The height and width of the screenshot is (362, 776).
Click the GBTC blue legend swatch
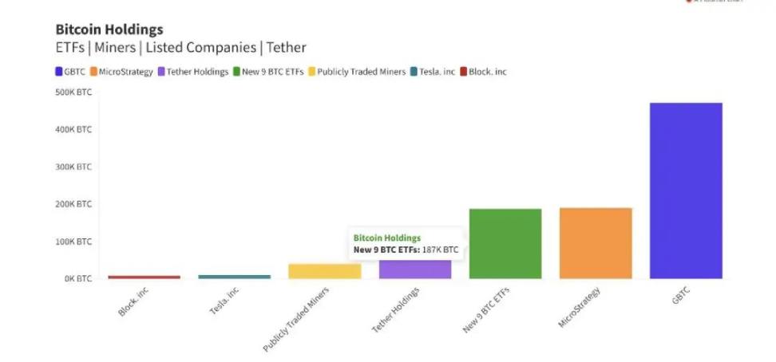[x=58, y=72]
